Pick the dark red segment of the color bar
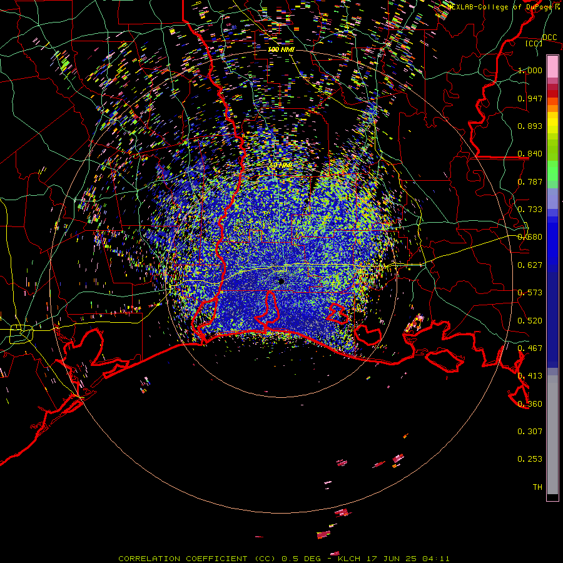This screenshot has width=563, height=563. click(552, 94)
